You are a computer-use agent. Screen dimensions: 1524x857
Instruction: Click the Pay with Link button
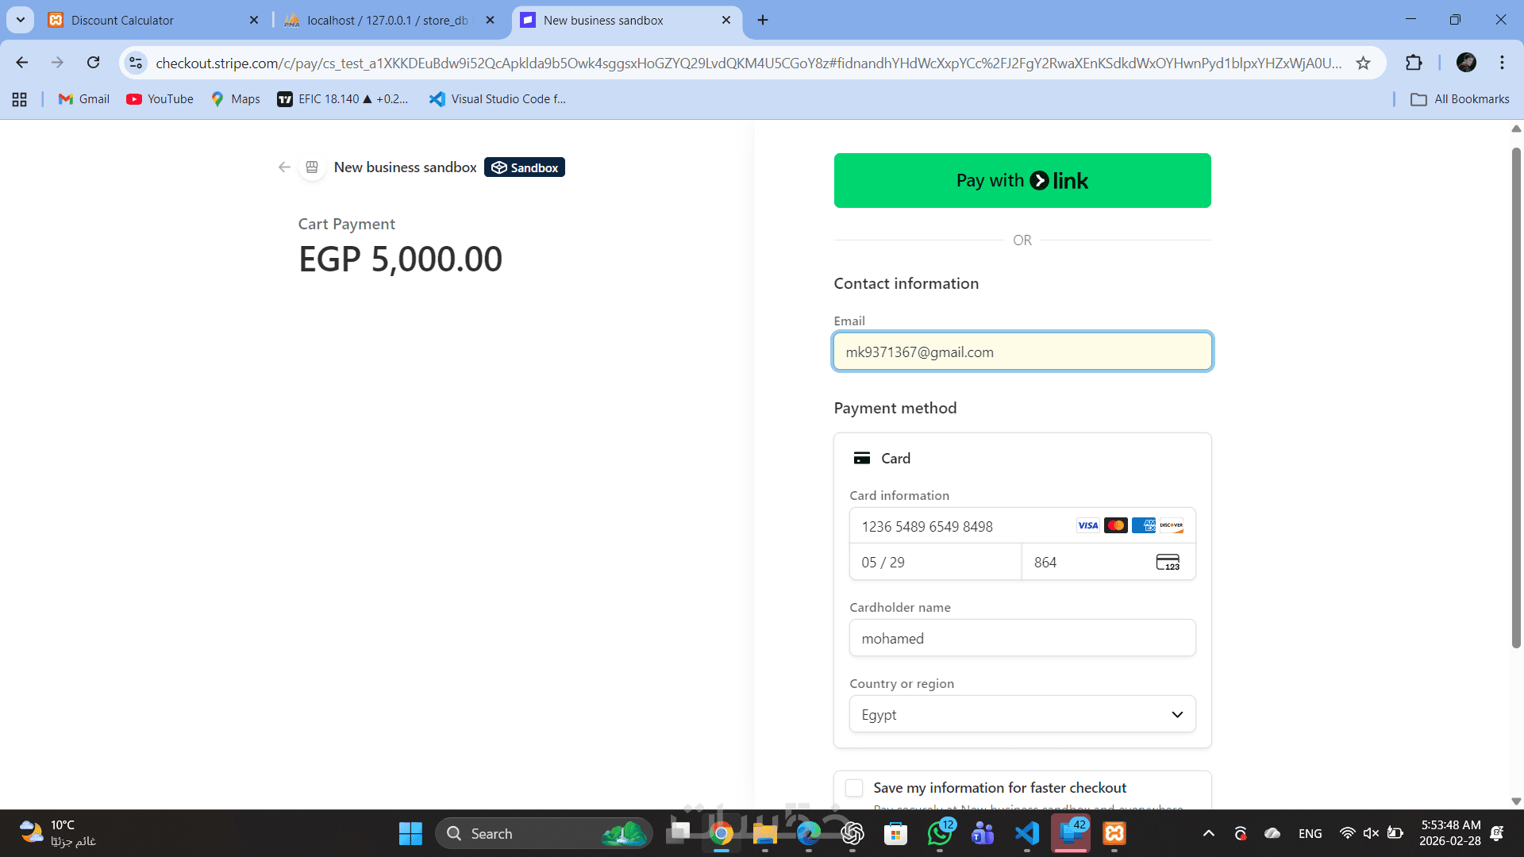1022,180
